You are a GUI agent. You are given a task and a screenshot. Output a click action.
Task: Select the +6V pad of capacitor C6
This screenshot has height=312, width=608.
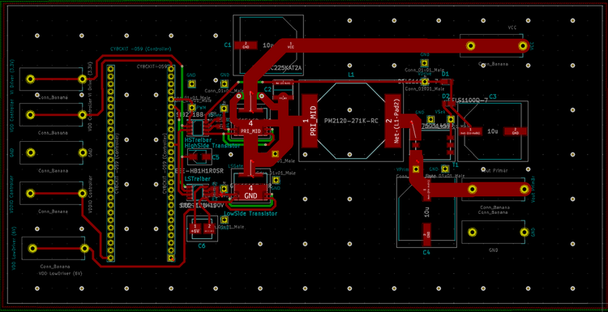click(195, 229)
